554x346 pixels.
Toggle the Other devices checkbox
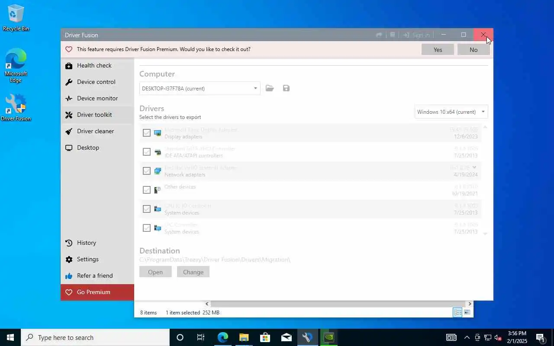coord(147,190)
